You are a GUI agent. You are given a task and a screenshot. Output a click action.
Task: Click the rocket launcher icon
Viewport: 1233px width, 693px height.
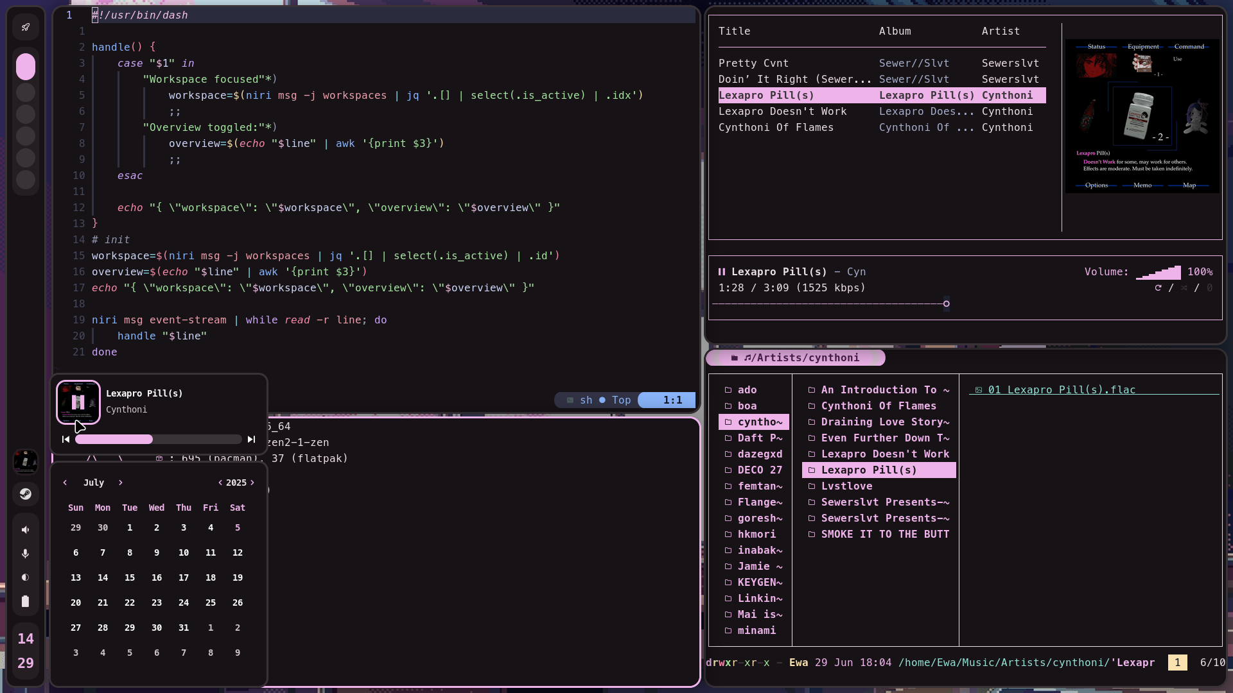pos(26,27)
